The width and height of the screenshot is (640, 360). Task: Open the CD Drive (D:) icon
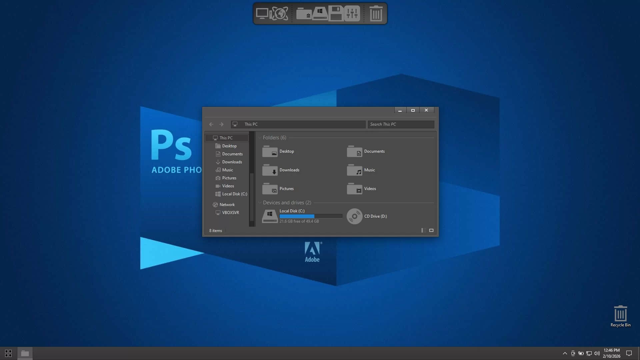point(354,216)
